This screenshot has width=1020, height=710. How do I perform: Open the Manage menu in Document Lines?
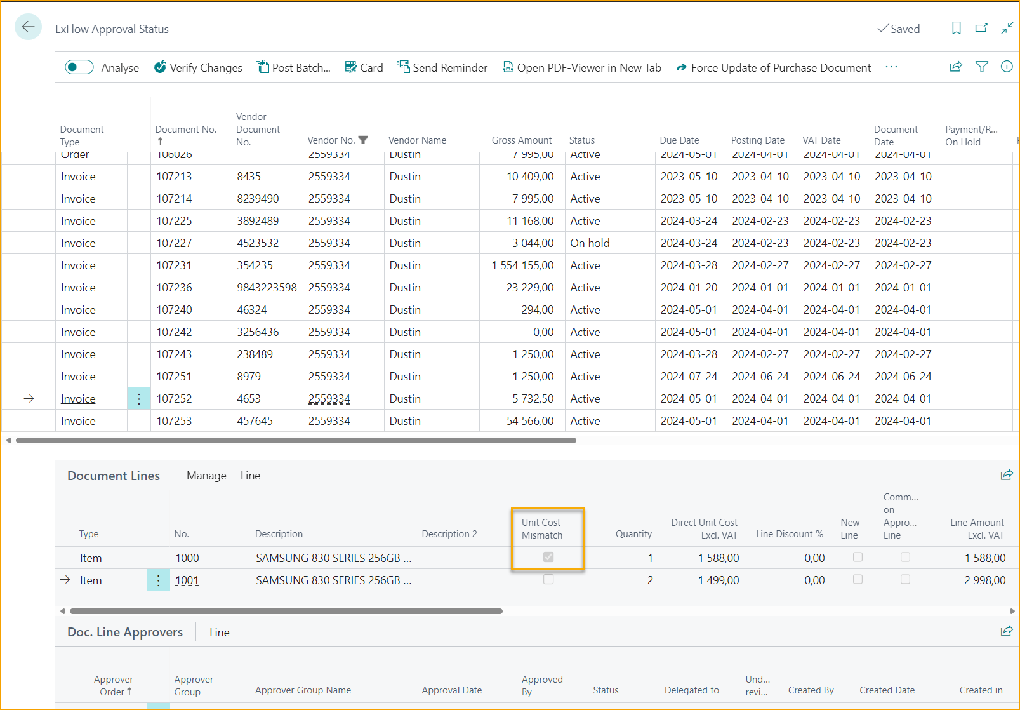206,476
